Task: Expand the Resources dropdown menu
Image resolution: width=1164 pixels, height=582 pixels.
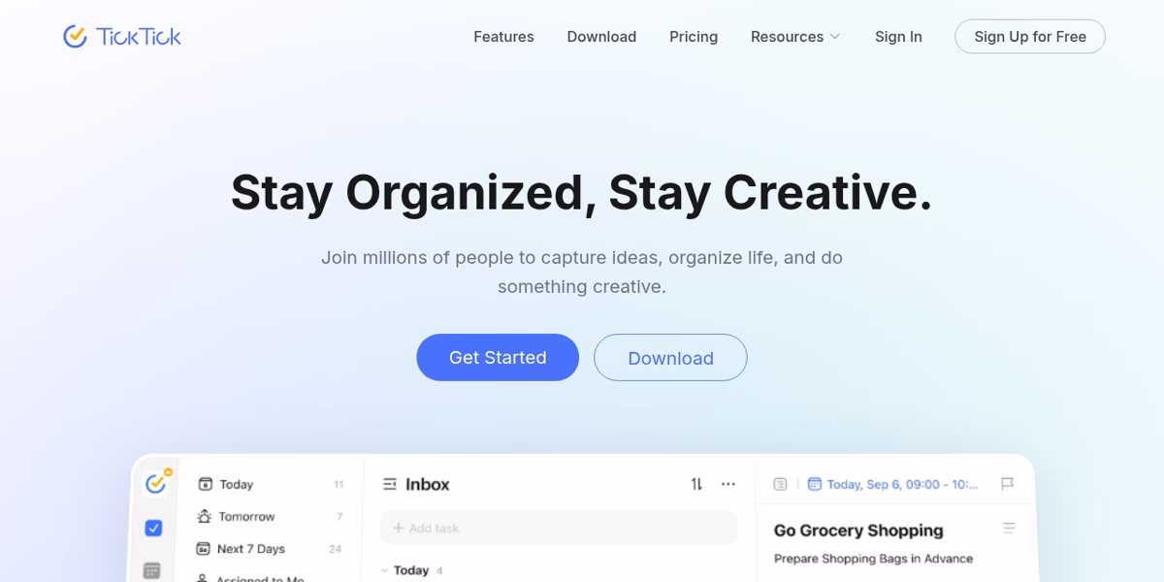Action: [x=795, y=37]
